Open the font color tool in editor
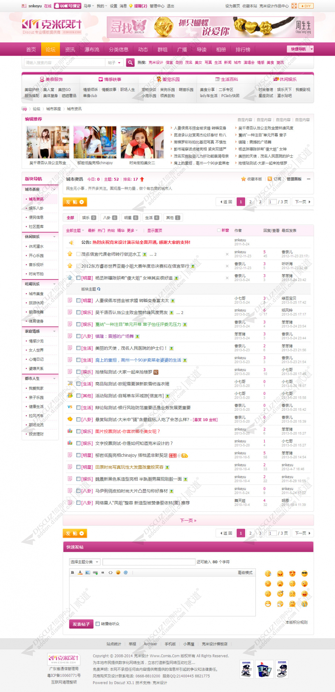Viewport: 335px width, 692px height. coord(80,573)
